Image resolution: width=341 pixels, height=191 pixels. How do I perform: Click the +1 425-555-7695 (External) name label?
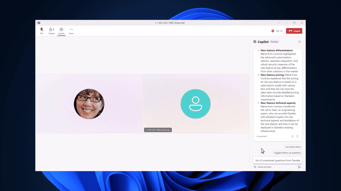click(x=158, y=130)
